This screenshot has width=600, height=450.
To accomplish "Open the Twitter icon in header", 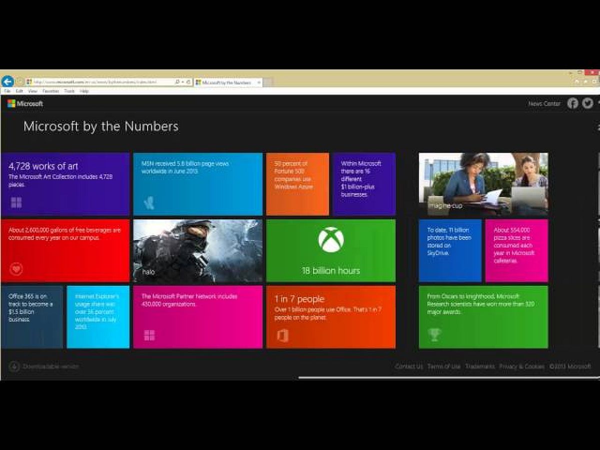I will point(587,103).
